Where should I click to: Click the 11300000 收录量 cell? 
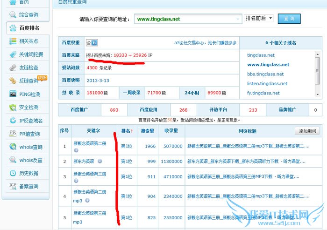pyautogui.click(x=171, y=161)
